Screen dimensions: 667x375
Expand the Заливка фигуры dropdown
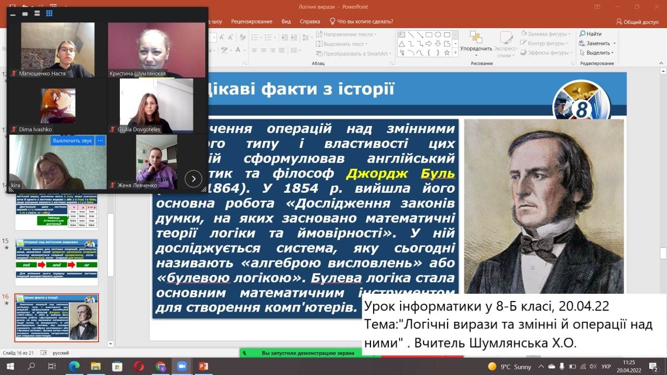point(569,34)
